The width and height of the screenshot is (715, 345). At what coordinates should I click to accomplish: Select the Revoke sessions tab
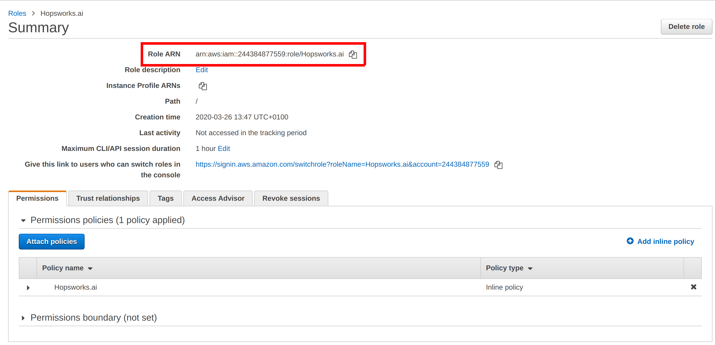click(x=291, y=198)
